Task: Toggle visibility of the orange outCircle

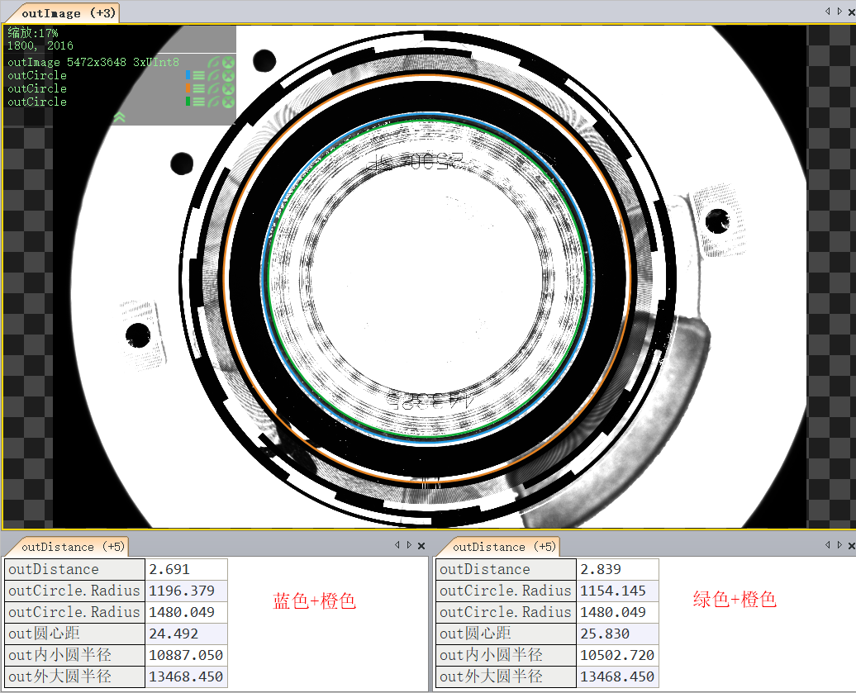Action: [214, 88]
